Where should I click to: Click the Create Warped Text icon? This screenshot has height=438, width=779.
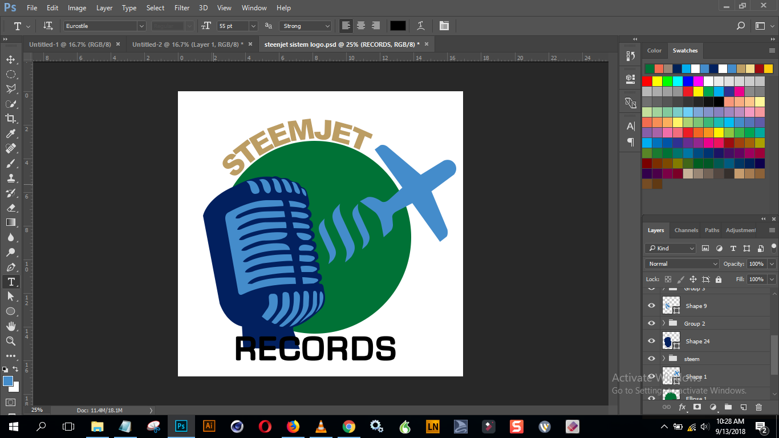[x=421, y=26]
